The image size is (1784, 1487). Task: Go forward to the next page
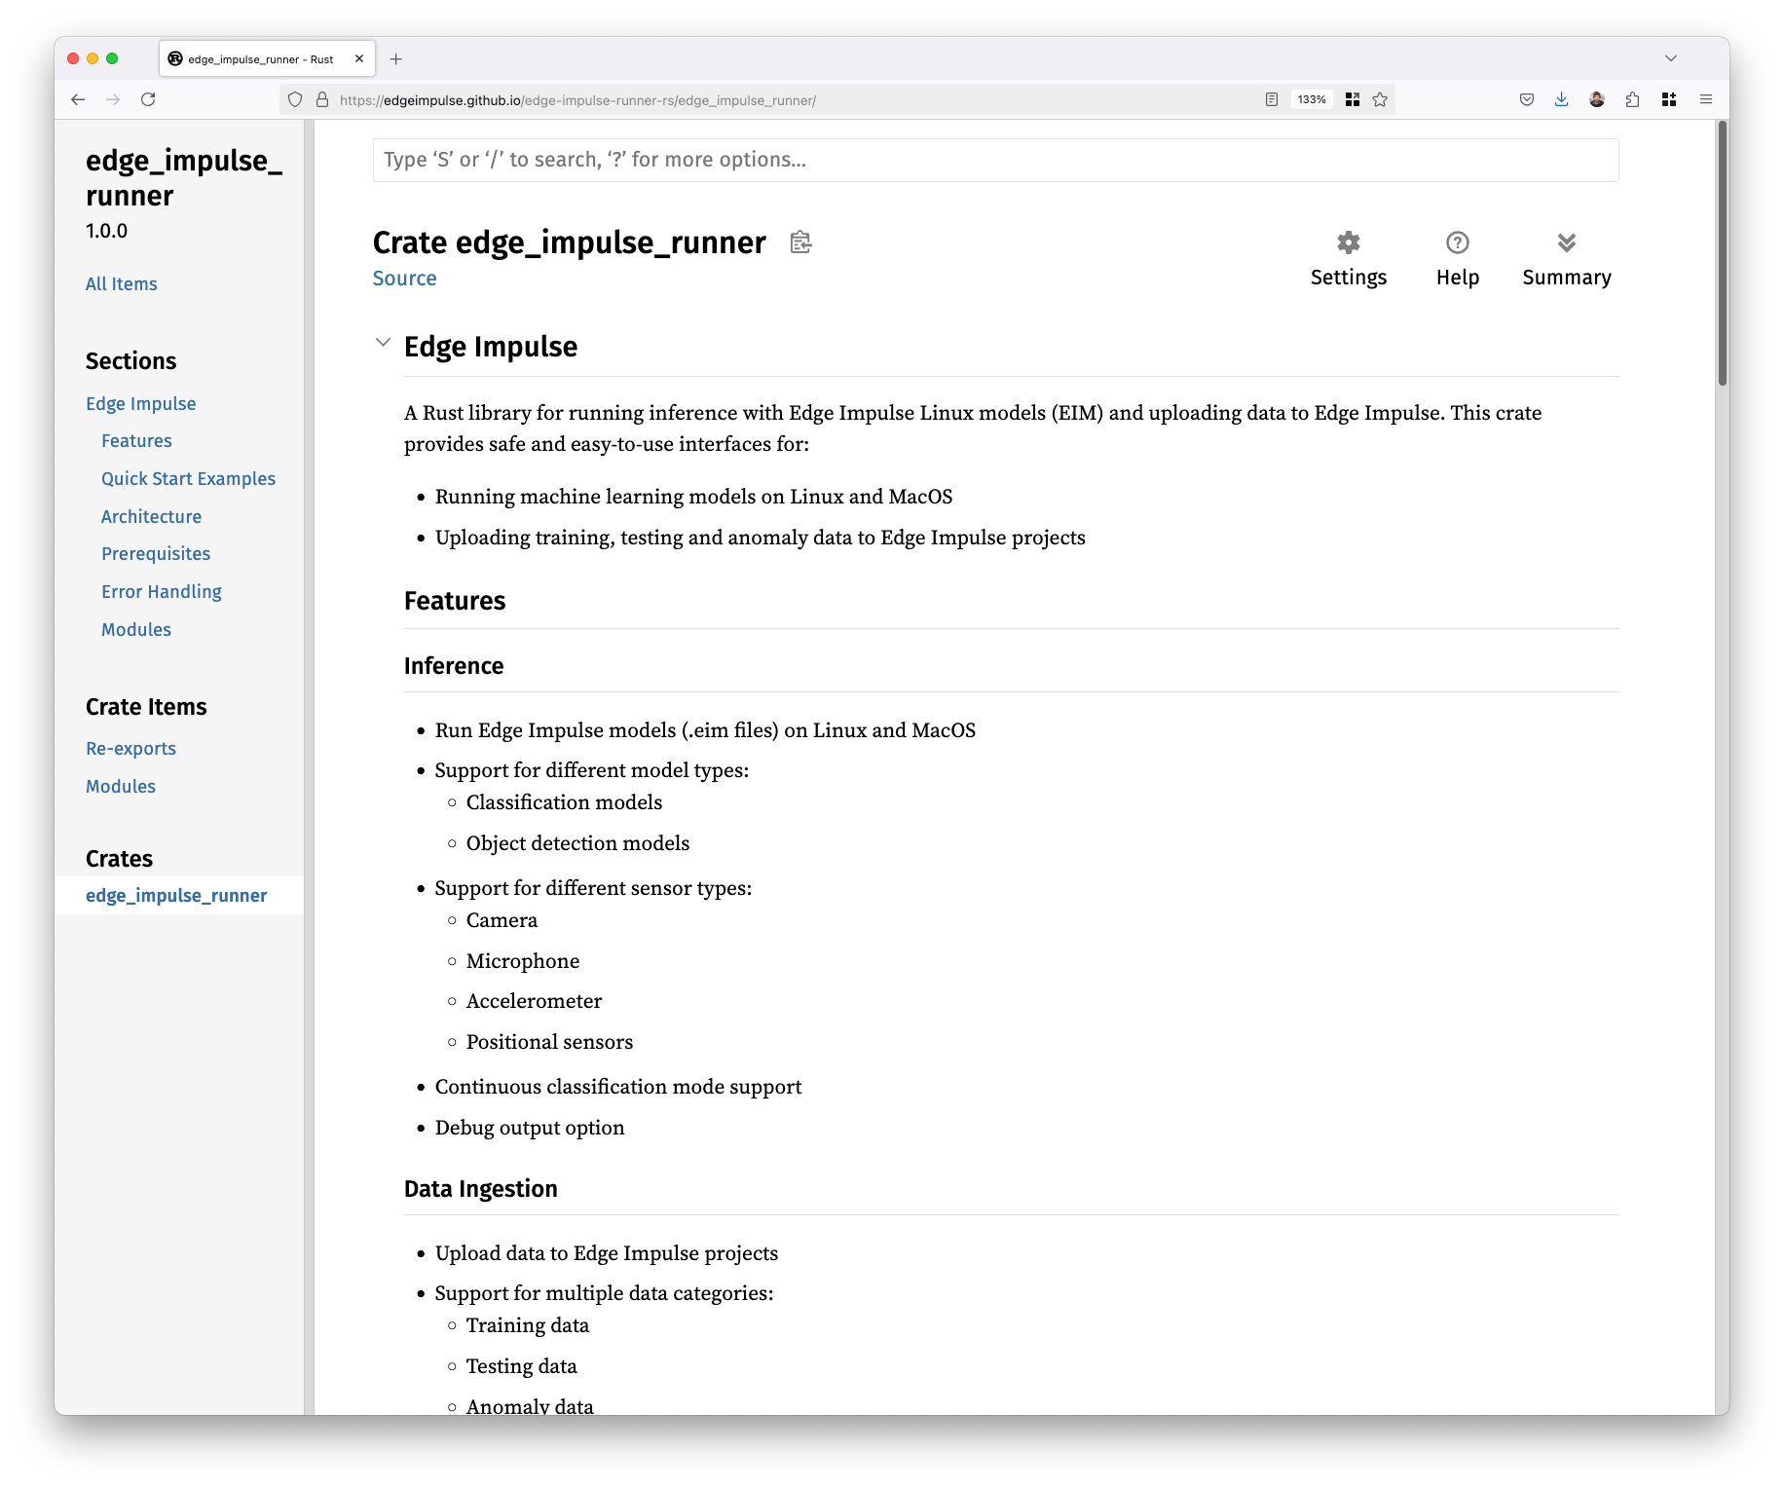pos(113,99)
